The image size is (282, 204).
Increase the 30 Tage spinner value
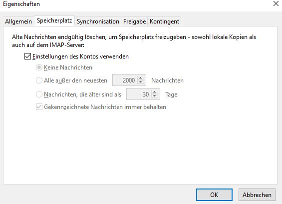click(x=155, y=92)
